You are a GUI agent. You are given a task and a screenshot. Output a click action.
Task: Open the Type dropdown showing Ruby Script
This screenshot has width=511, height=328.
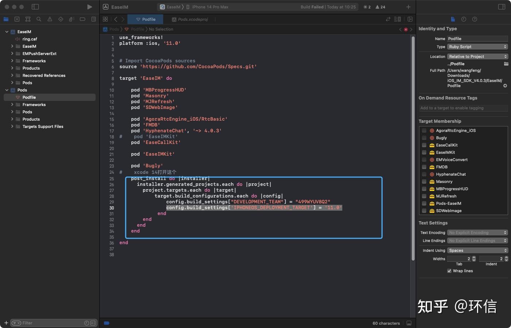[x=477, y=47]
